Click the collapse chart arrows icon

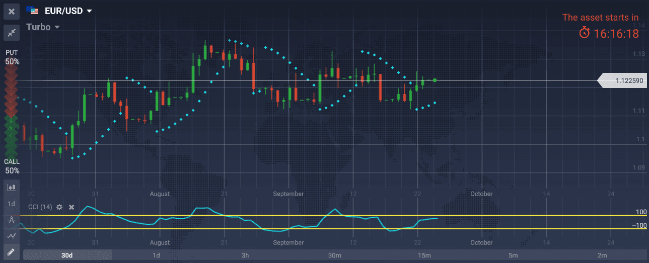click(x=11, y=33)
